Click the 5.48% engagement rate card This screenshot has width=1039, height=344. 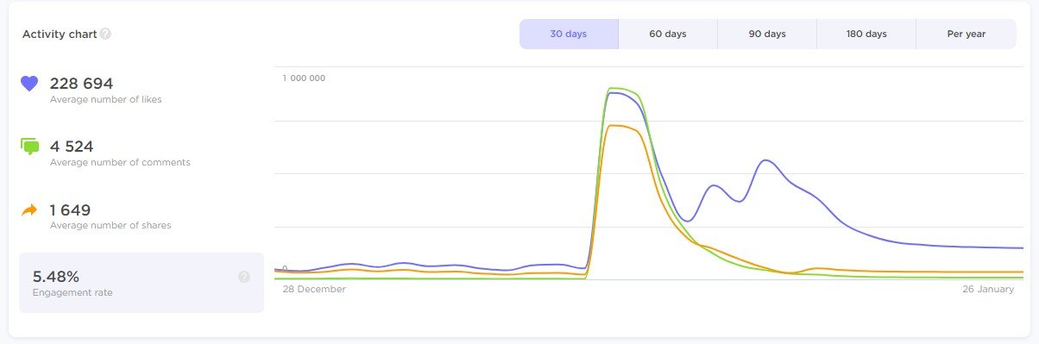coord(142,283)
